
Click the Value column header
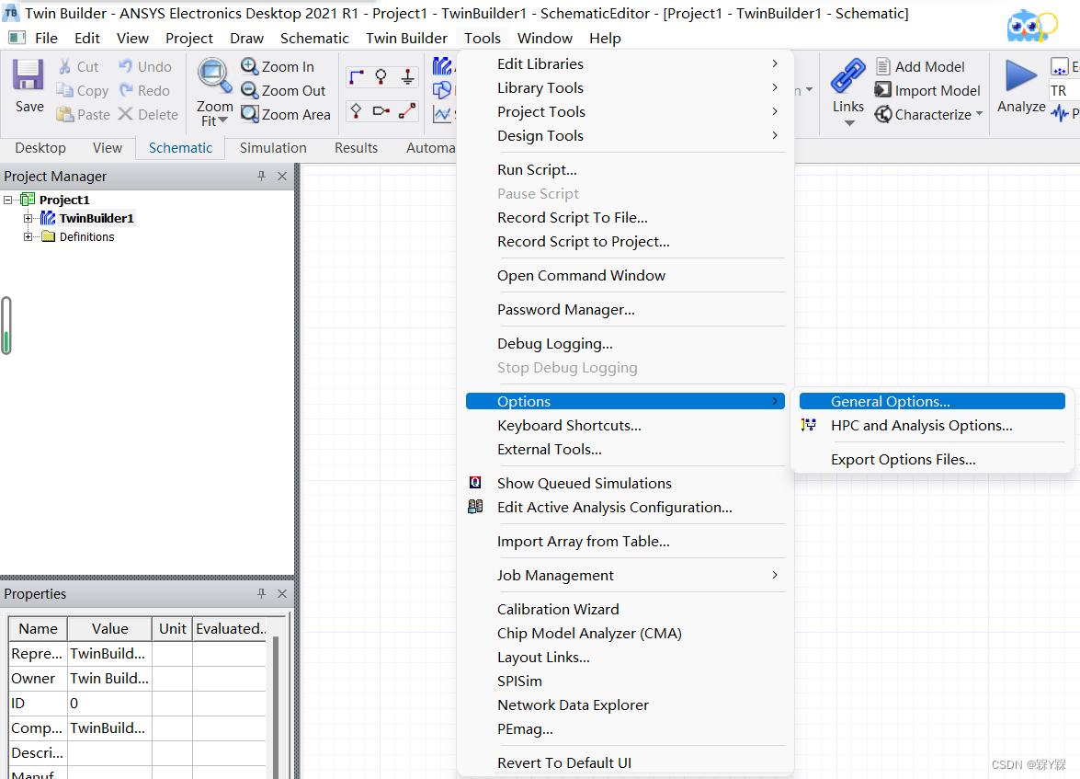109,629
